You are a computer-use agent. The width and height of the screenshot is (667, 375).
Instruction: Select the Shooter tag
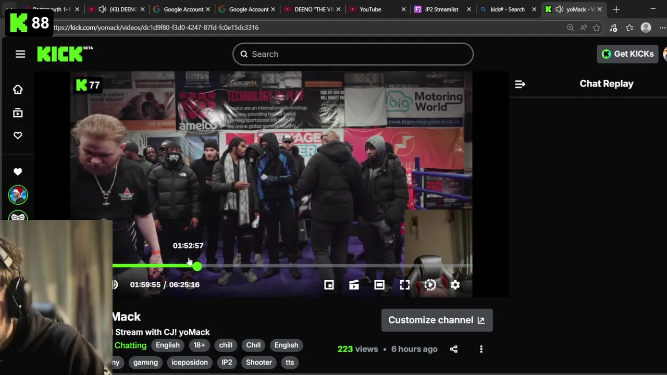point(259,362)
